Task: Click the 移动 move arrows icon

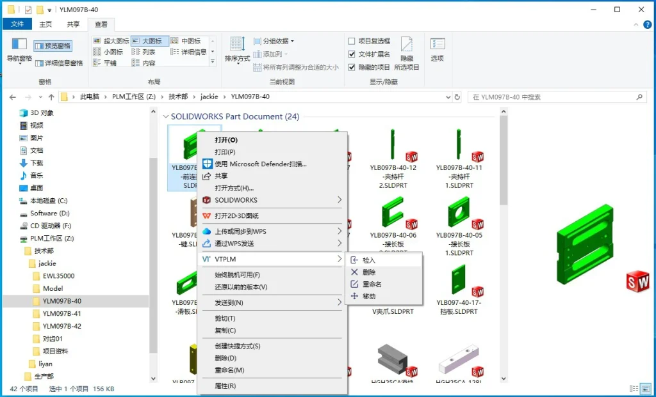Action: pyautogui.click(x=354, y=297)
